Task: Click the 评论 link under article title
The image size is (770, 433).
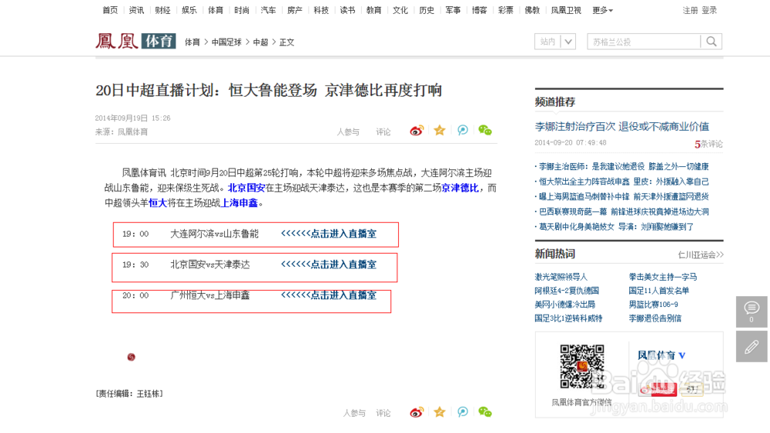Action: [x=383, y=132]
